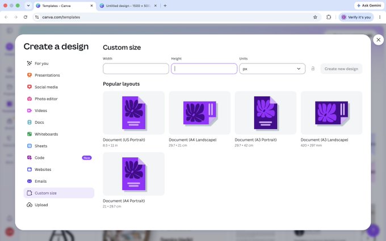
Task: Open the Docs category icon
Action: pos(30,122)
